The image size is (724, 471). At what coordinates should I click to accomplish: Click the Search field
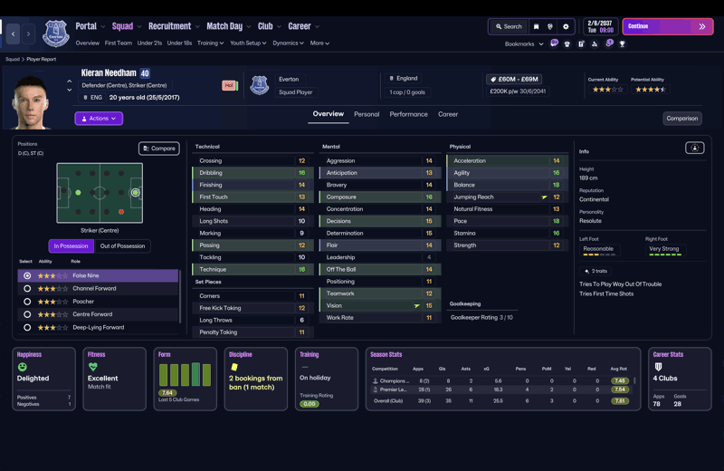[509, 27]
